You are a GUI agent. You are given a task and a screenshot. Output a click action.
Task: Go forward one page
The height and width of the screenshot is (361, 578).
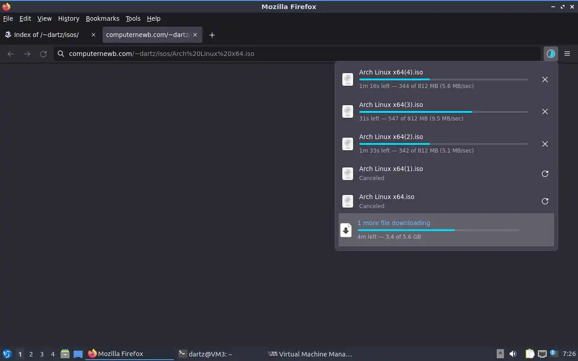tap(27, 54)
